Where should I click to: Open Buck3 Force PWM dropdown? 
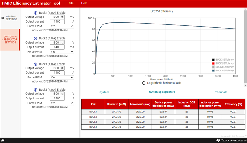(x=62, y=78)
